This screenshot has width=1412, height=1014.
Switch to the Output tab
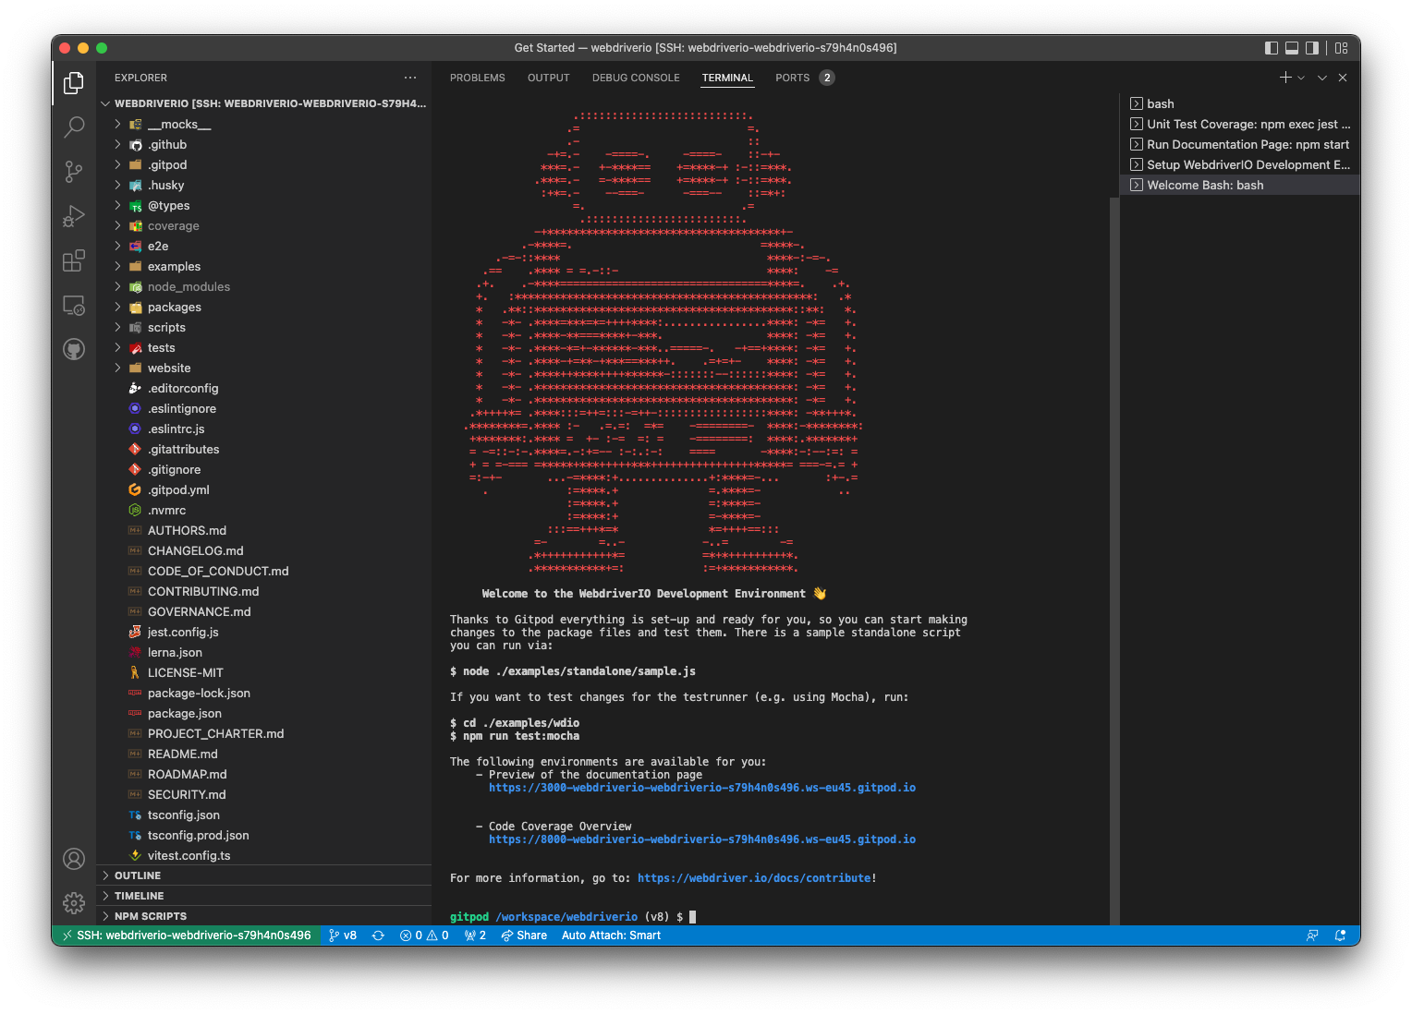click(x=549, y=78)
